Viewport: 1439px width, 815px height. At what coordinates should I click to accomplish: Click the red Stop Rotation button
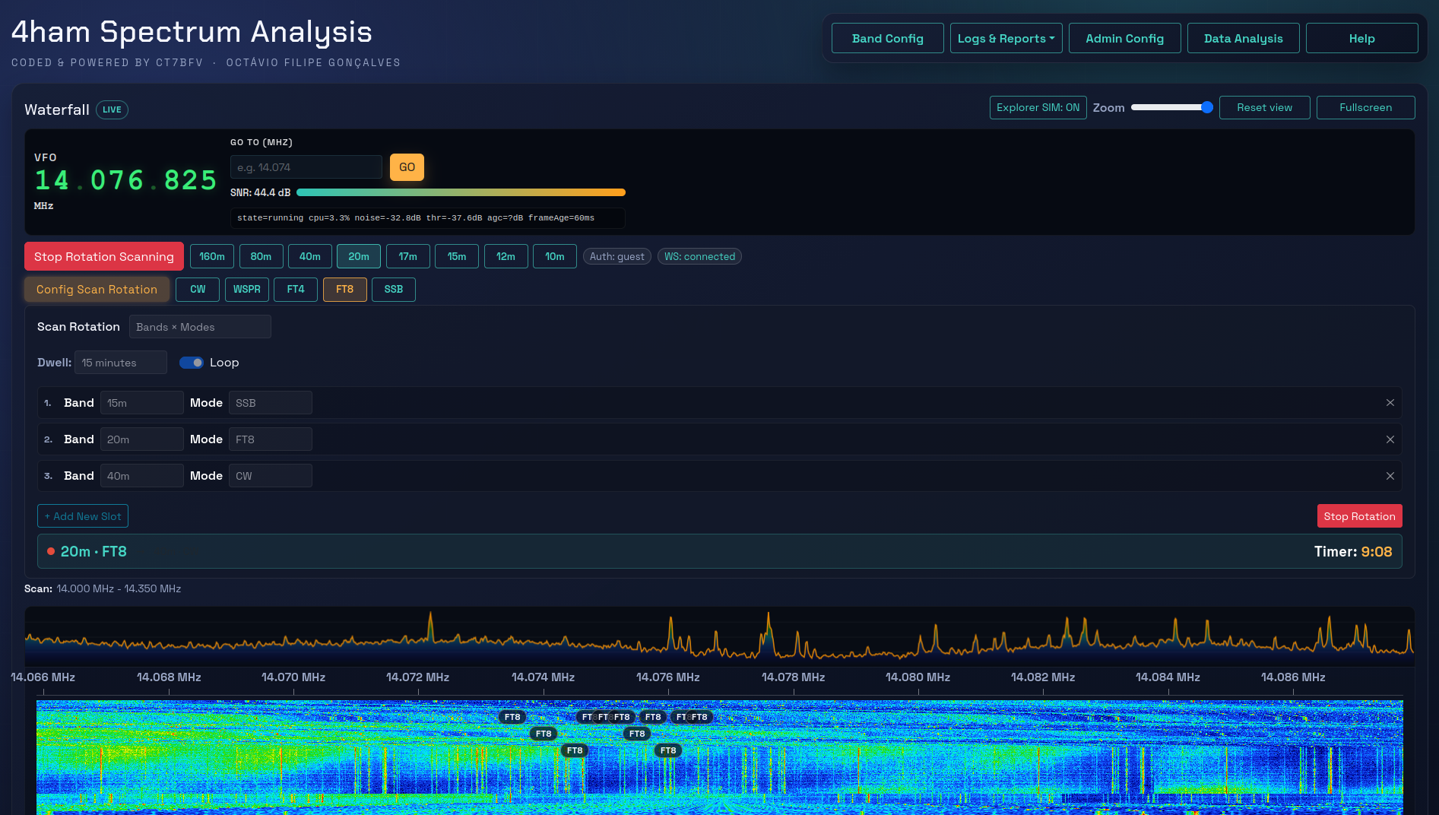pos(1359,516)
